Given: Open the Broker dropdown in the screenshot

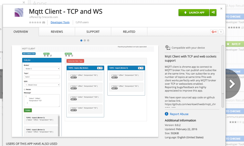Looking at the screenshot, I should tap(42, 68).
